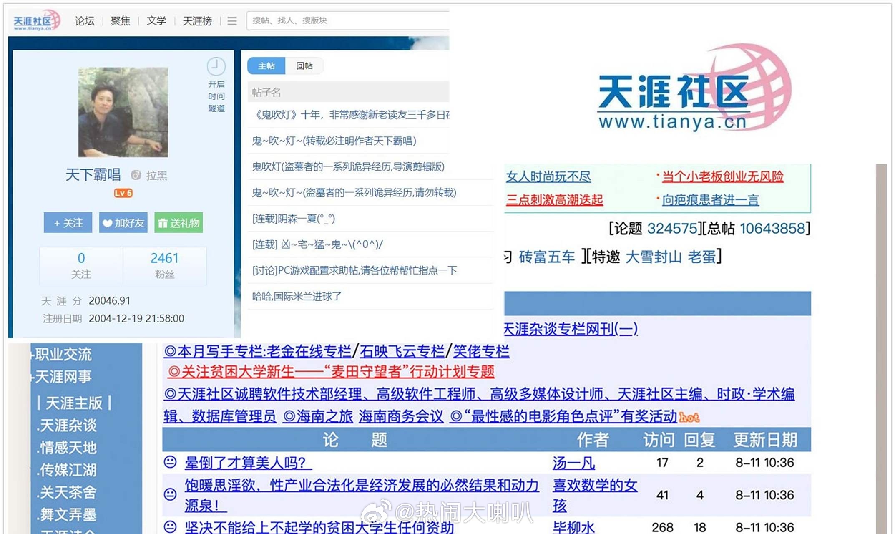Open 聚焦 in the top navigation
This screenshot has height=534, width=895.
pyautogui.click(x=121, y=21)
